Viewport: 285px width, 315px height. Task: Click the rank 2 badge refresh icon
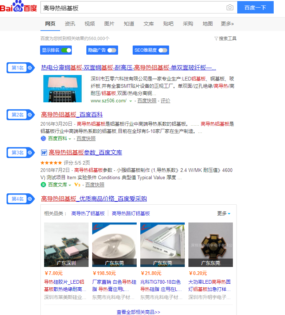pos(30,115)
